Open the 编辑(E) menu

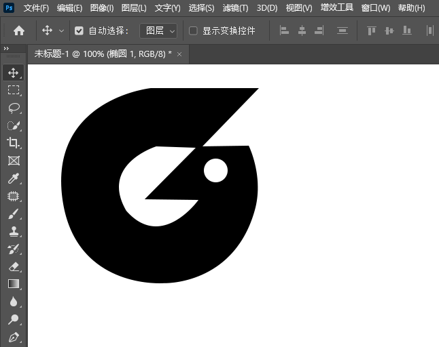pos(69,8)
